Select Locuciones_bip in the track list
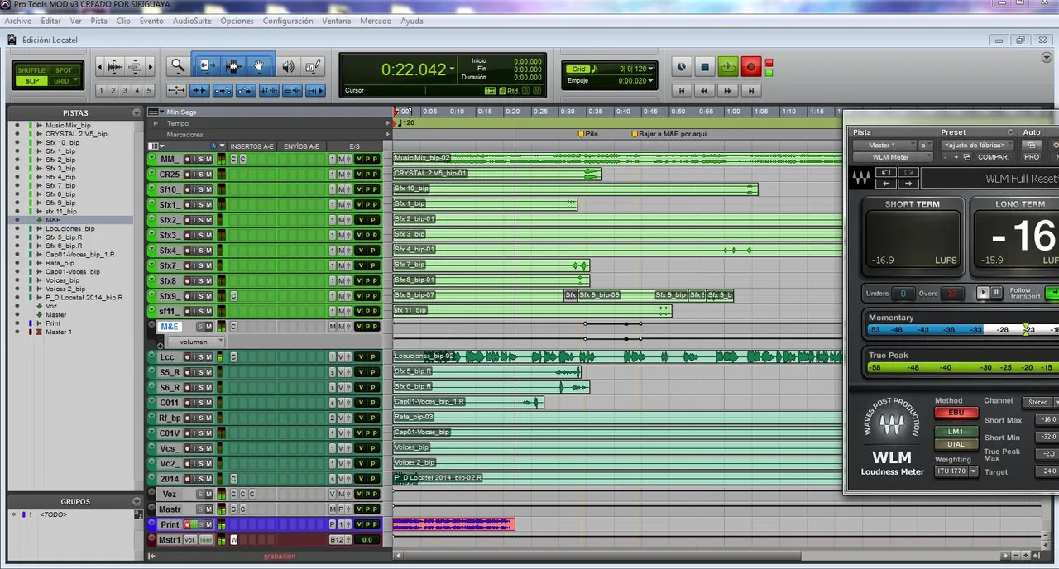 (x=69, y=228)
